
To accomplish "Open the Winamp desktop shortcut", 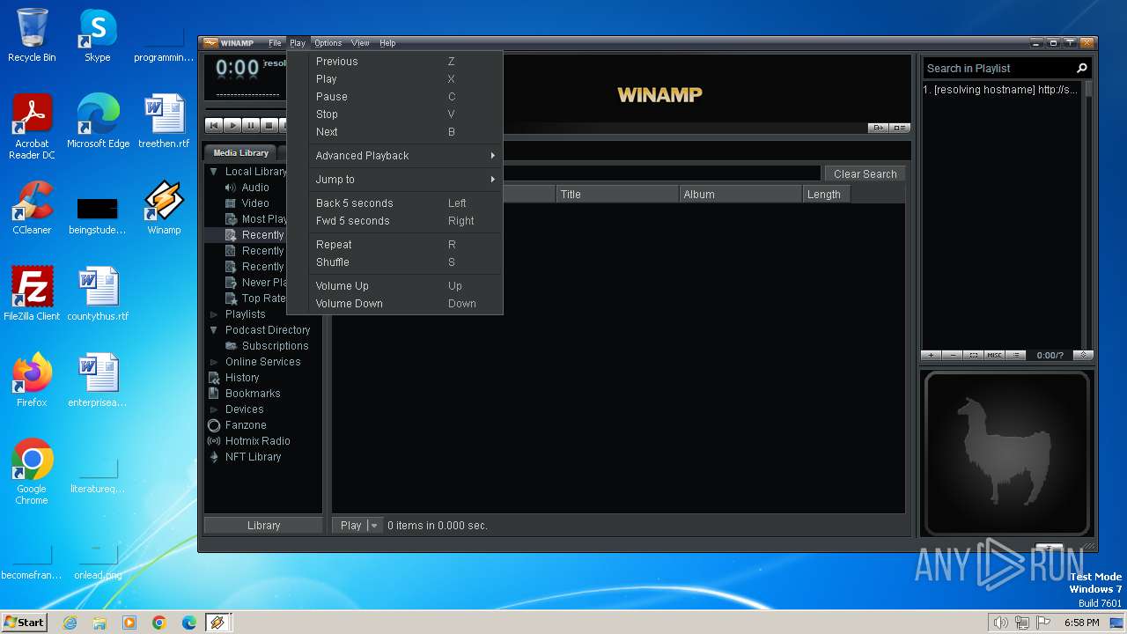I will tap(164, 209).
